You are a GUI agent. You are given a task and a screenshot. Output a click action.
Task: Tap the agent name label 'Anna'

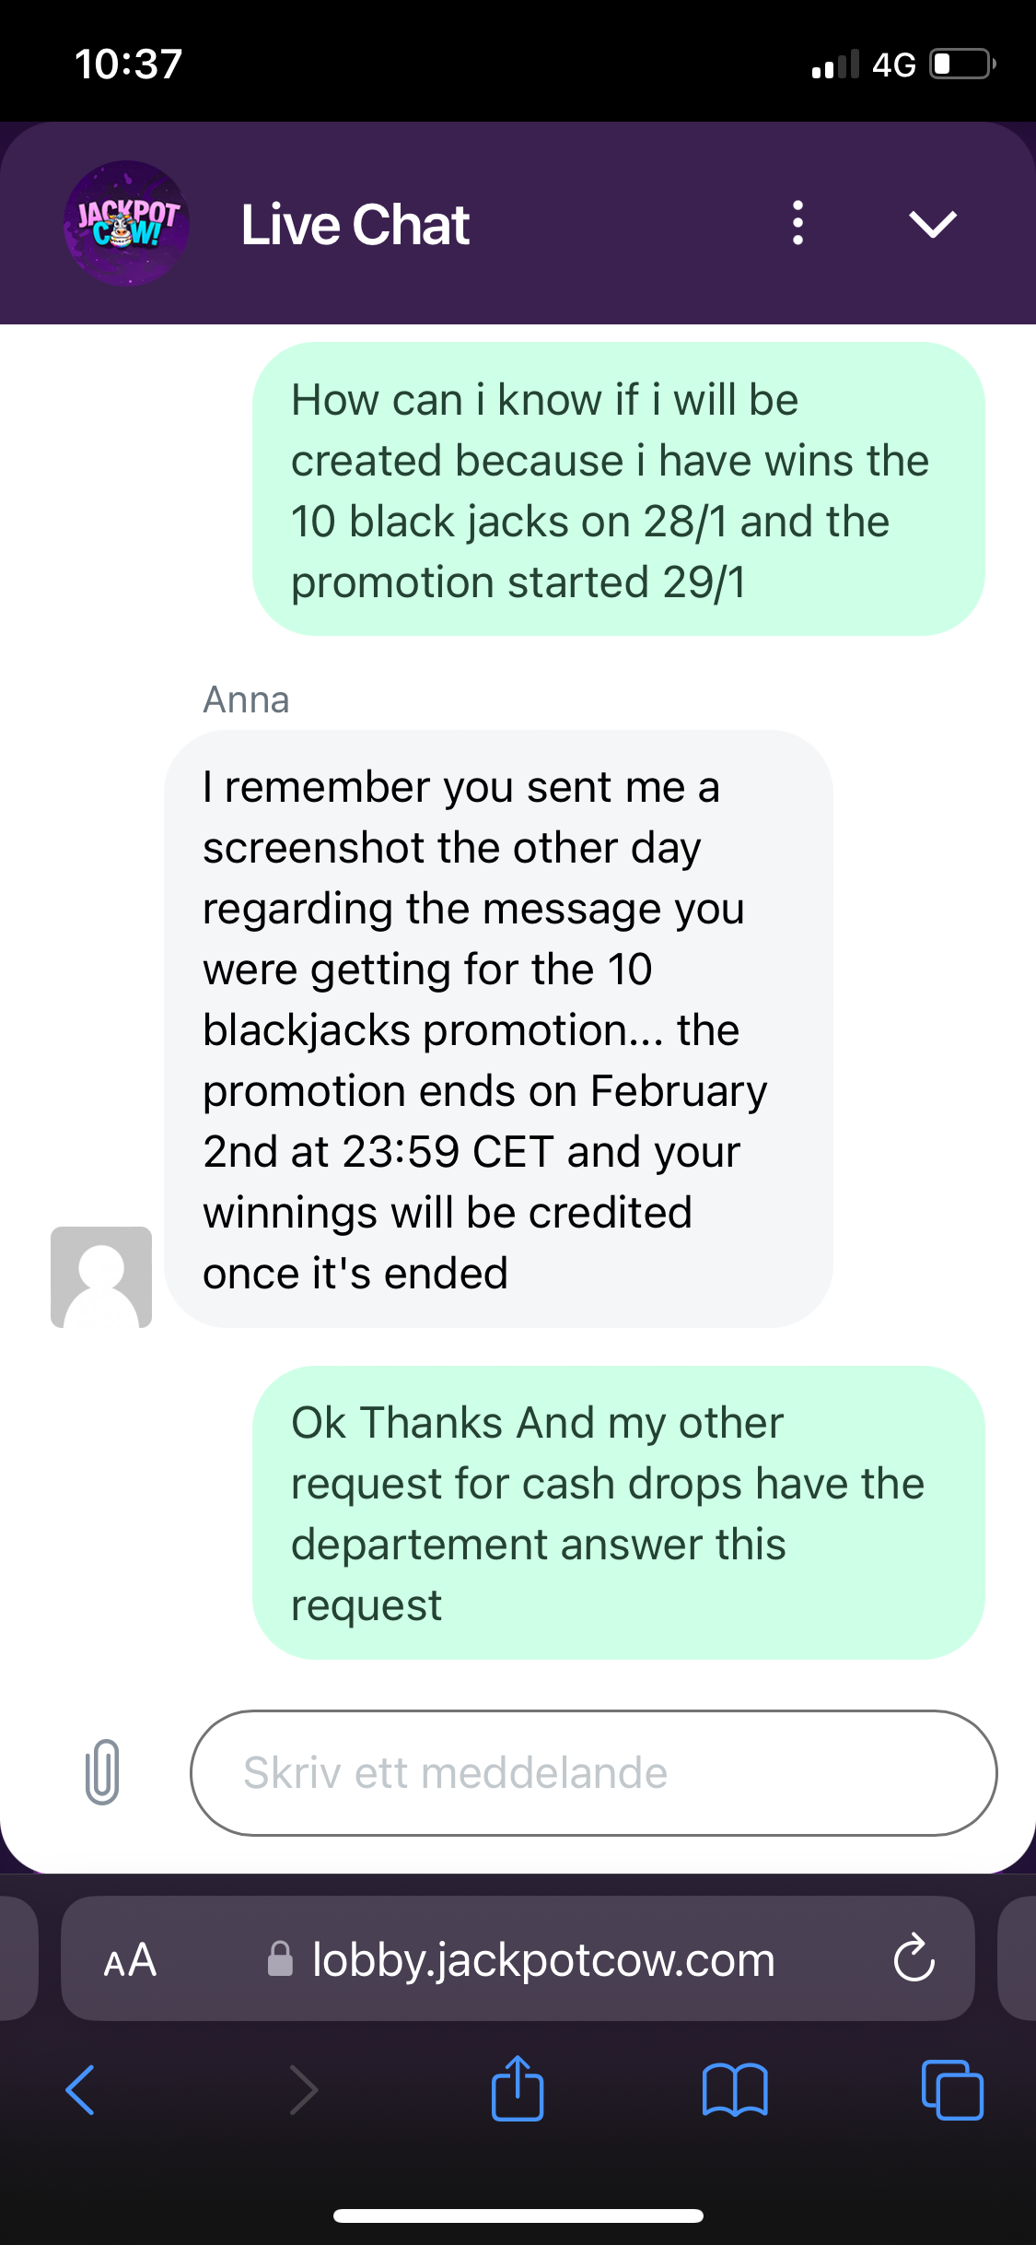click(x=246, y=700)
